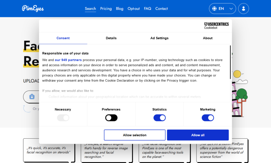The image size is (271, 163).
Task: Go to Search in the top navigation
Action: [91, 9]
